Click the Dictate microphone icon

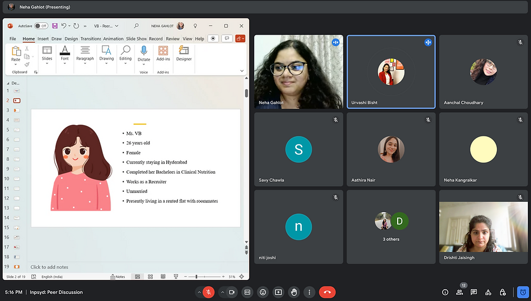144,51
